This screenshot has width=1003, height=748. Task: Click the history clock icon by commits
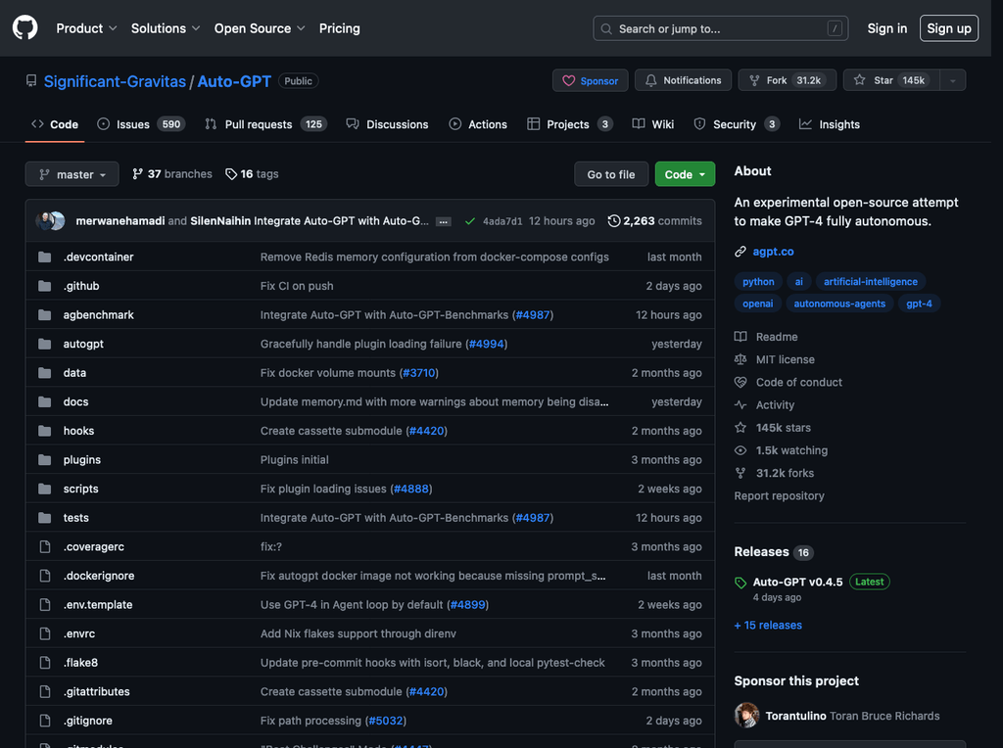coord(613,220)
